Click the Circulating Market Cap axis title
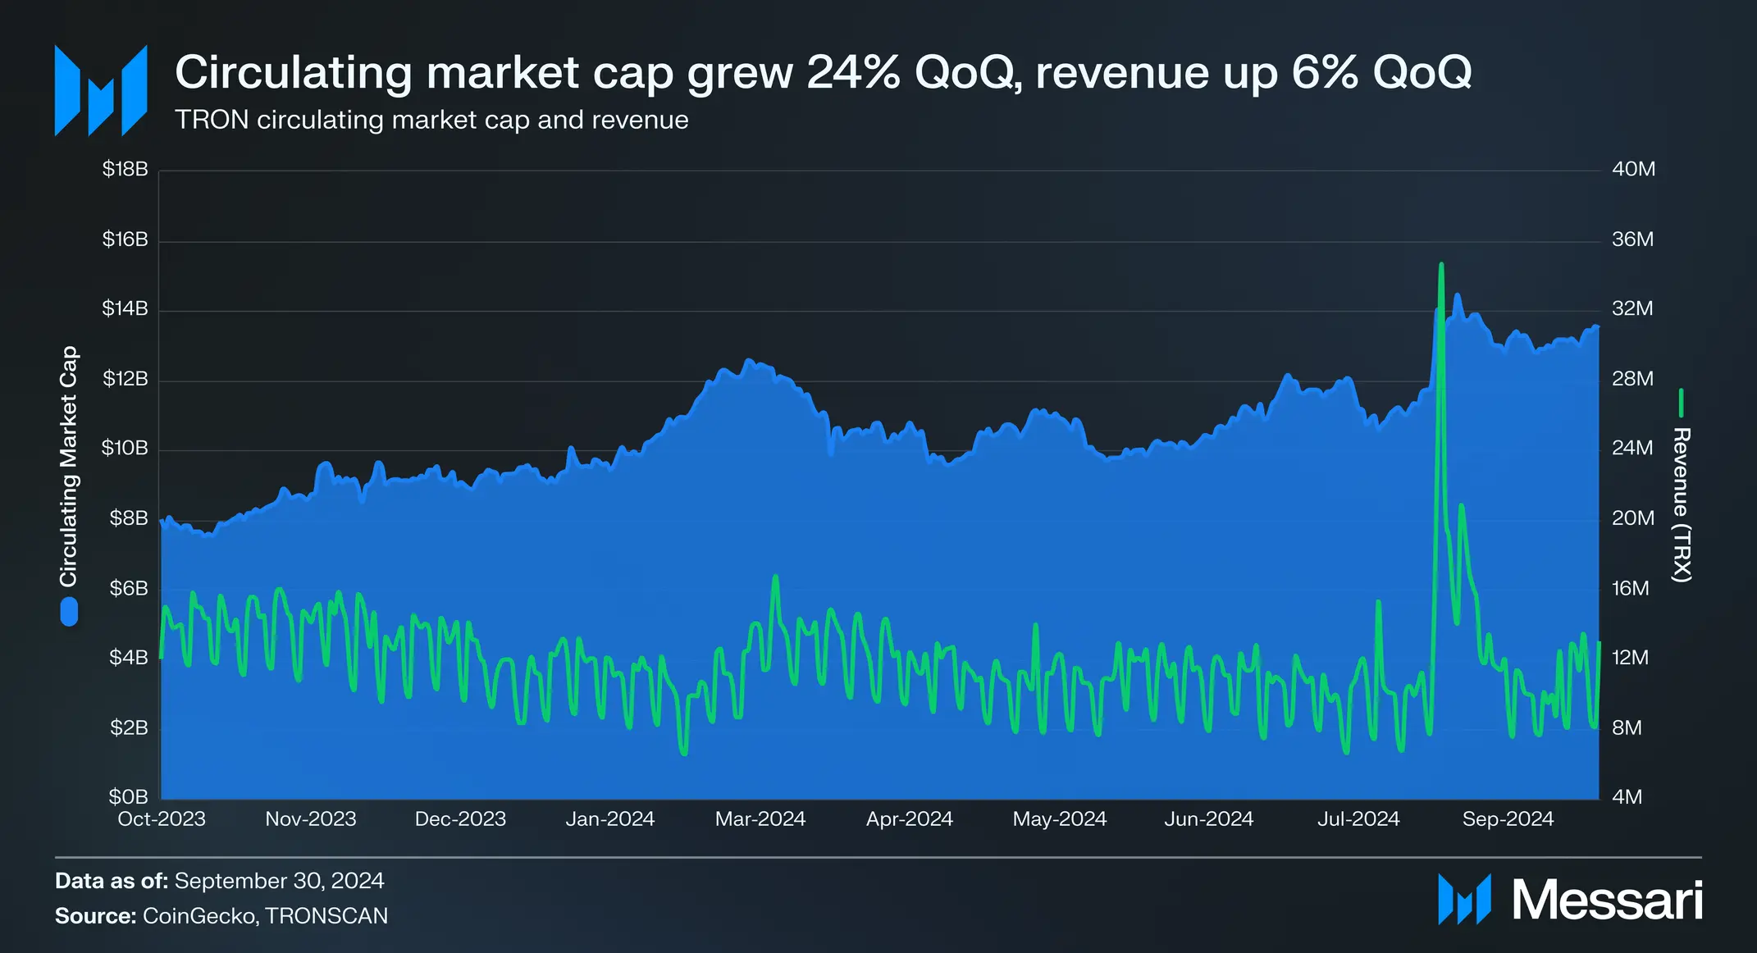 pos(68,466)
